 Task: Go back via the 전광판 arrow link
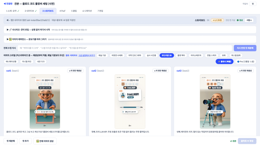(x=8, y=4)
